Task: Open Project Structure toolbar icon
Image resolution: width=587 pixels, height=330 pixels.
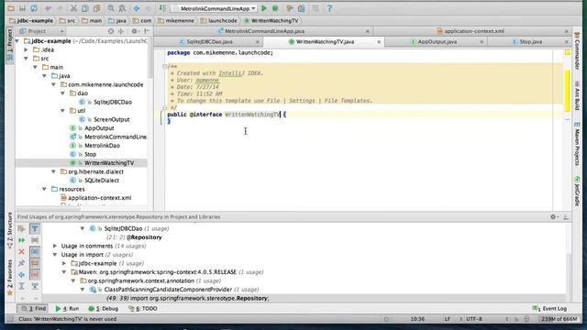Action: coord(302,8)
